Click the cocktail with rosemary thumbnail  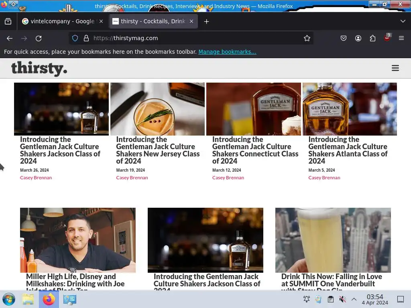coord(157,109)
